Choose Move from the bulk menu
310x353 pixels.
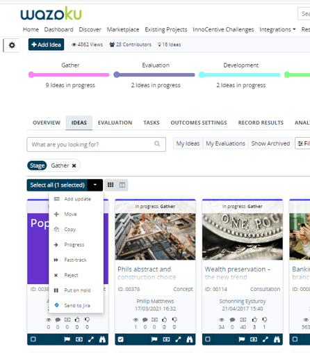click(x=76, y=214)
